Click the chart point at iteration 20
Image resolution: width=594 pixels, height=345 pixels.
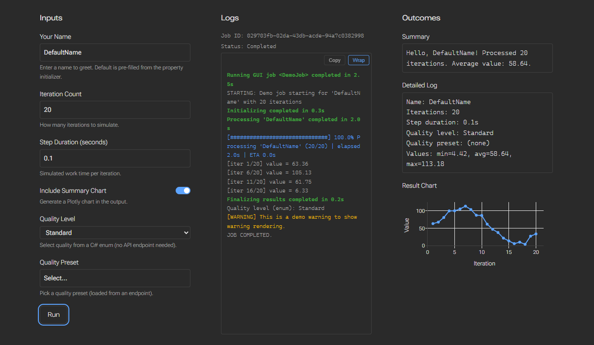tap(536, 234)
